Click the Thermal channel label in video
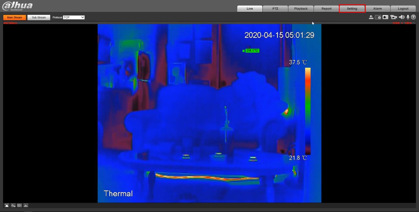419x212 pixels. point(118,193)
